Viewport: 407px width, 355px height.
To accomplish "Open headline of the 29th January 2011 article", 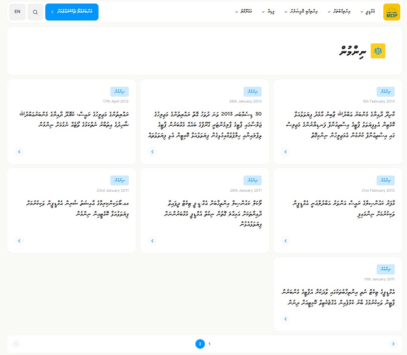I will 213,214.
